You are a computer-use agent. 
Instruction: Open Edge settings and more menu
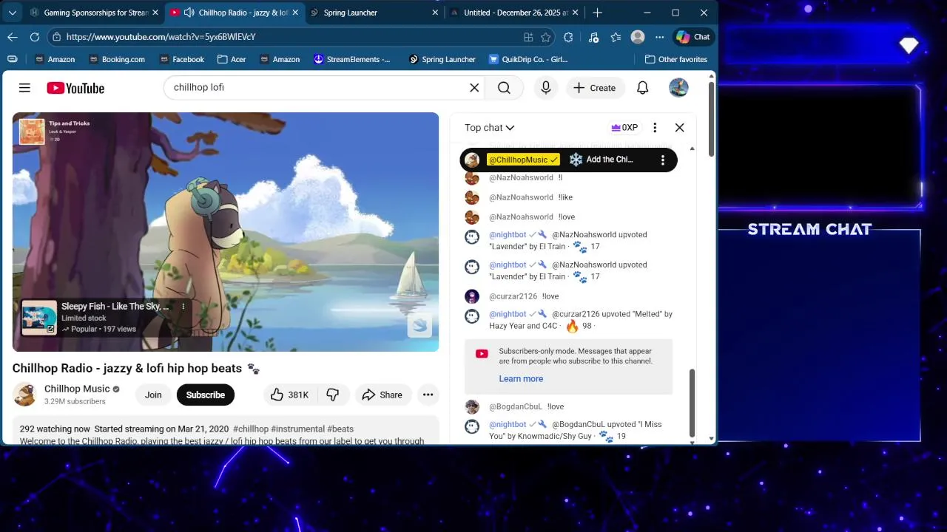(x=659, y=37)
